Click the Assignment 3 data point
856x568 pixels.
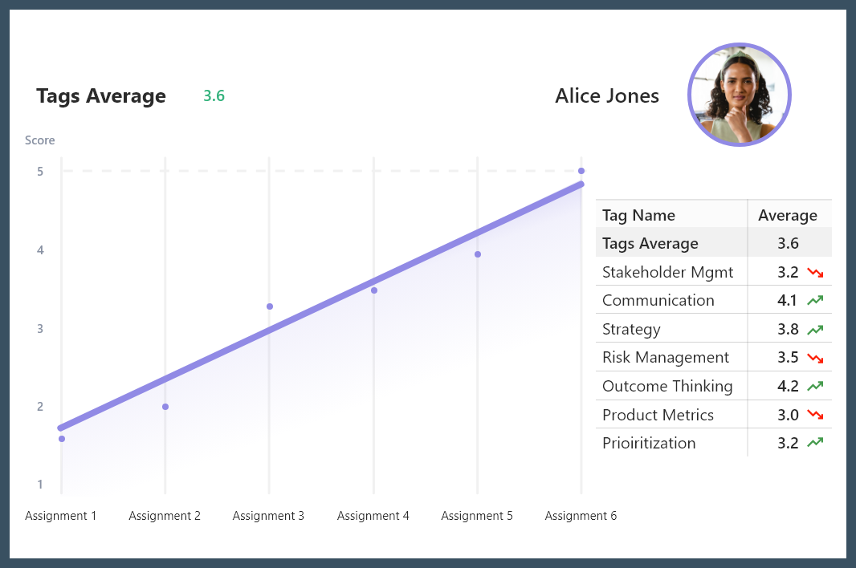(270, 306)
